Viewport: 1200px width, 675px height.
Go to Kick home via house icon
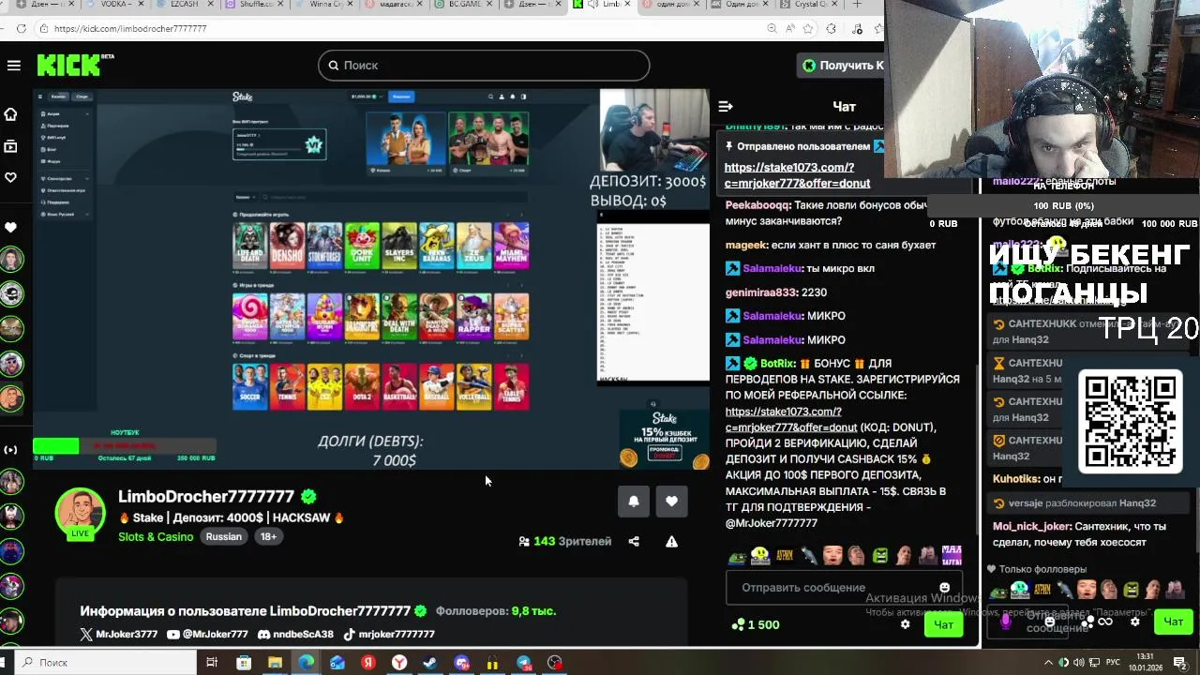pyautogui.click(x=10, y=114)
